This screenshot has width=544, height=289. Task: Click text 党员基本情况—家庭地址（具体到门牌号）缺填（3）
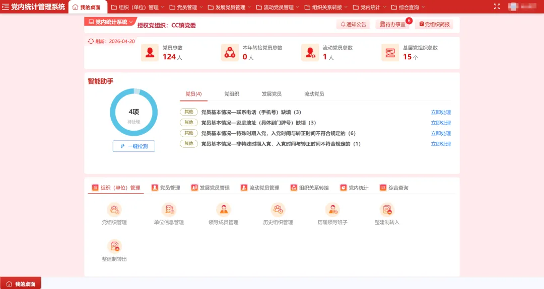point(259,123)
